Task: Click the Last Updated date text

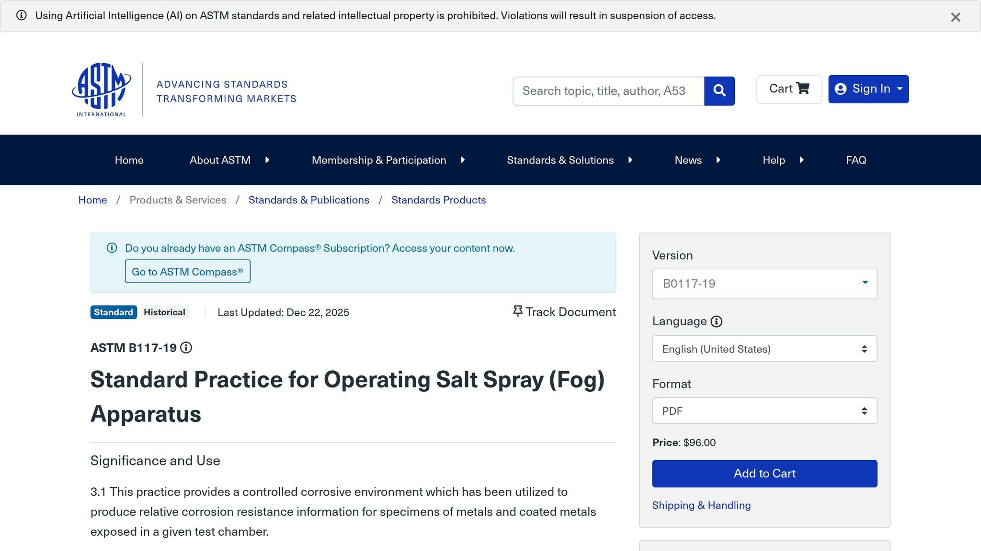Action: (x=283, y=312)
